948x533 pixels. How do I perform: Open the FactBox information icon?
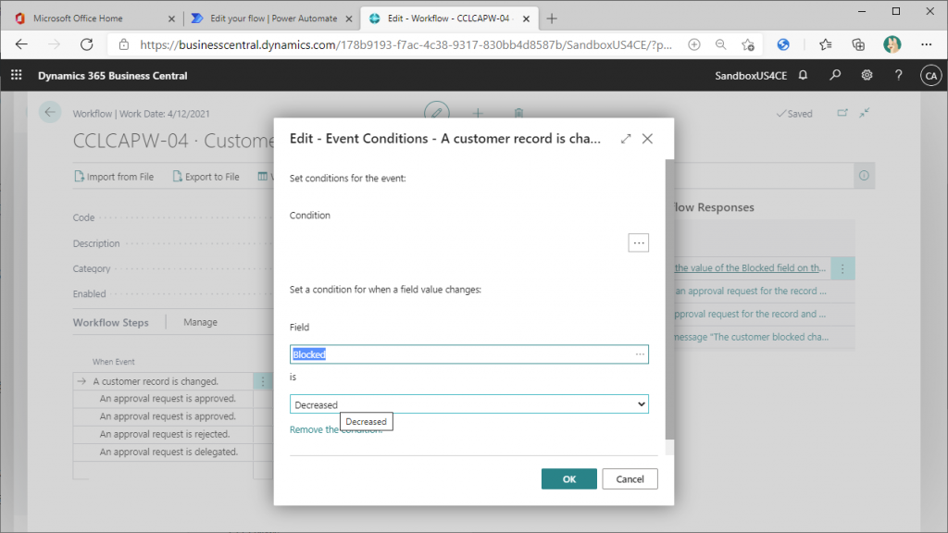pos(864,175)
